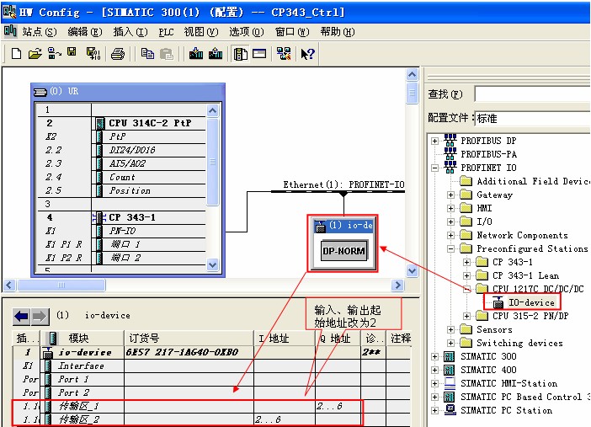Viewport: 591px width, 427px height.
Task: Open the 配置文件 profile dropdown
Action: (532, 118)
